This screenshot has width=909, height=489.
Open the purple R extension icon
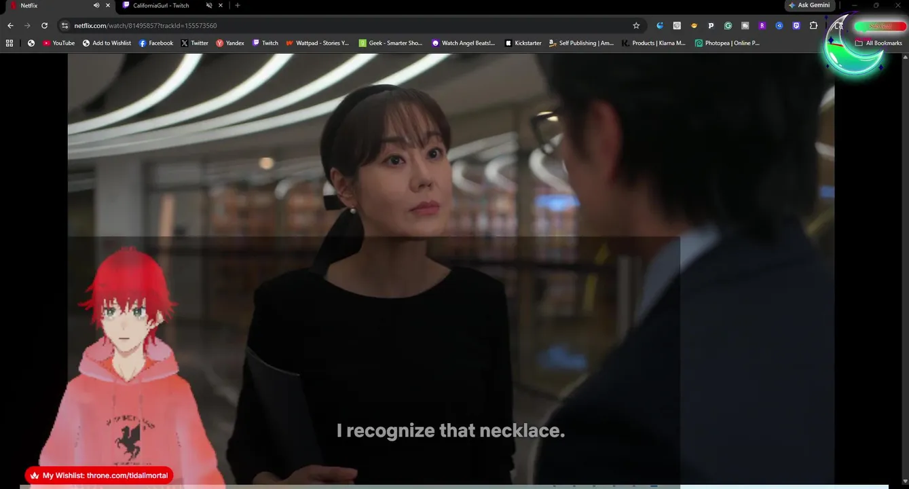[x=762, y=26]
